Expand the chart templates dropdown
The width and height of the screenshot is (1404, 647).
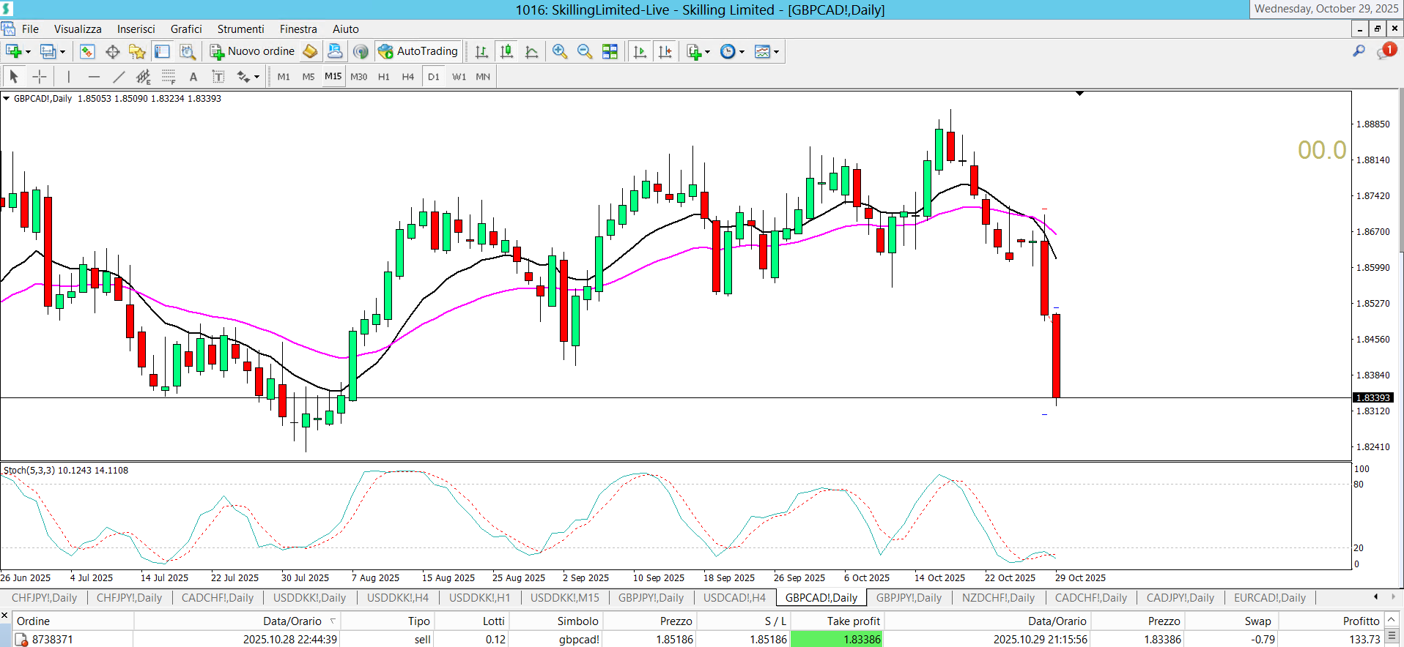(x=776, y=52)
